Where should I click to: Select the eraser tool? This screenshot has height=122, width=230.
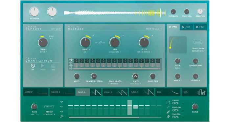pyautogui.click(x=168, y=116)
